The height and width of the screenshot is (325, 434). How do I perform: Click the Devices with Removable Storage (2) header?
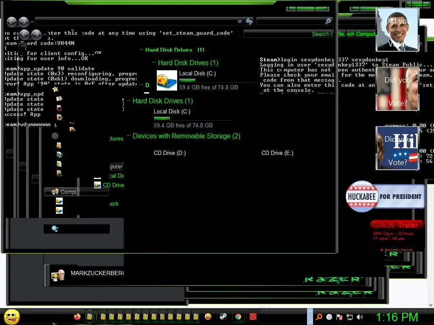click(186, 136)
